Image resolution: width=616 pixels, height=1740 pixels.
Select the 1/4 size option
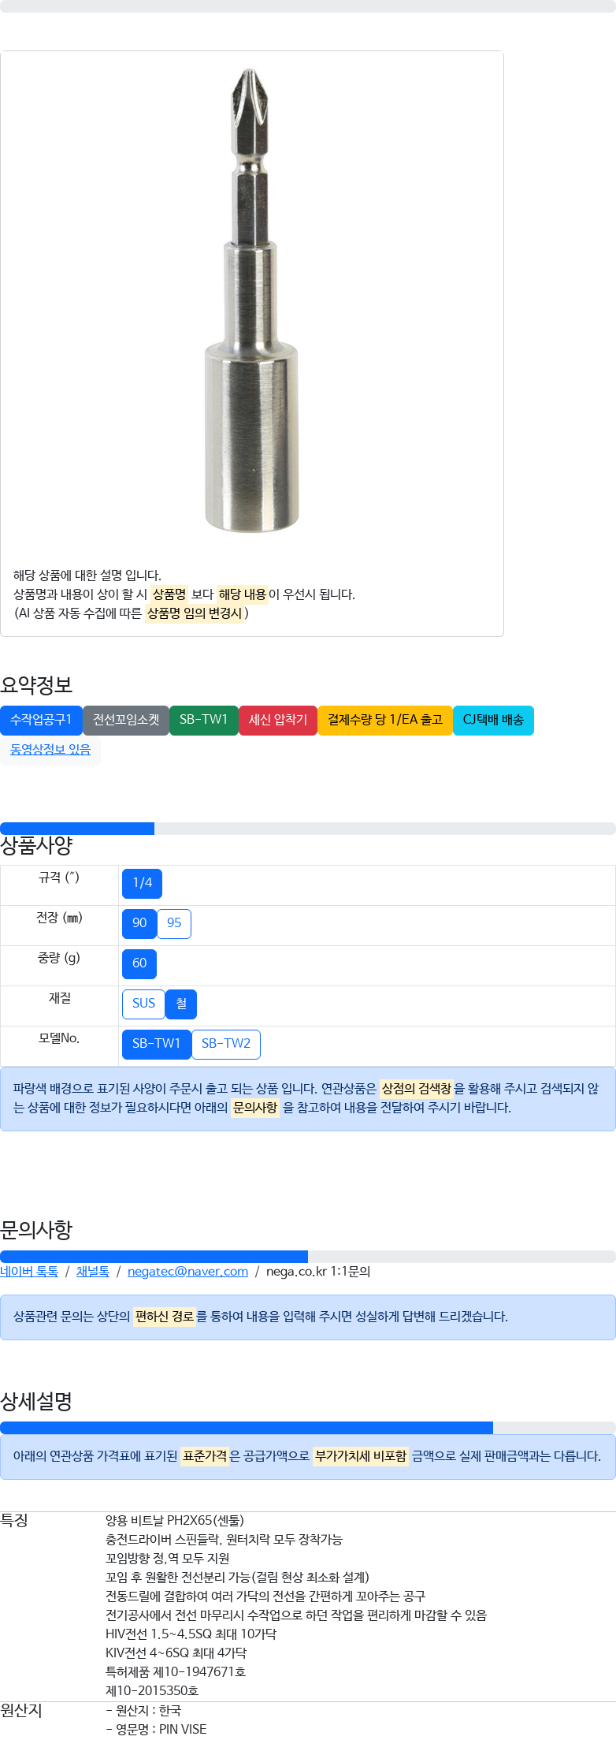[142, 883]
